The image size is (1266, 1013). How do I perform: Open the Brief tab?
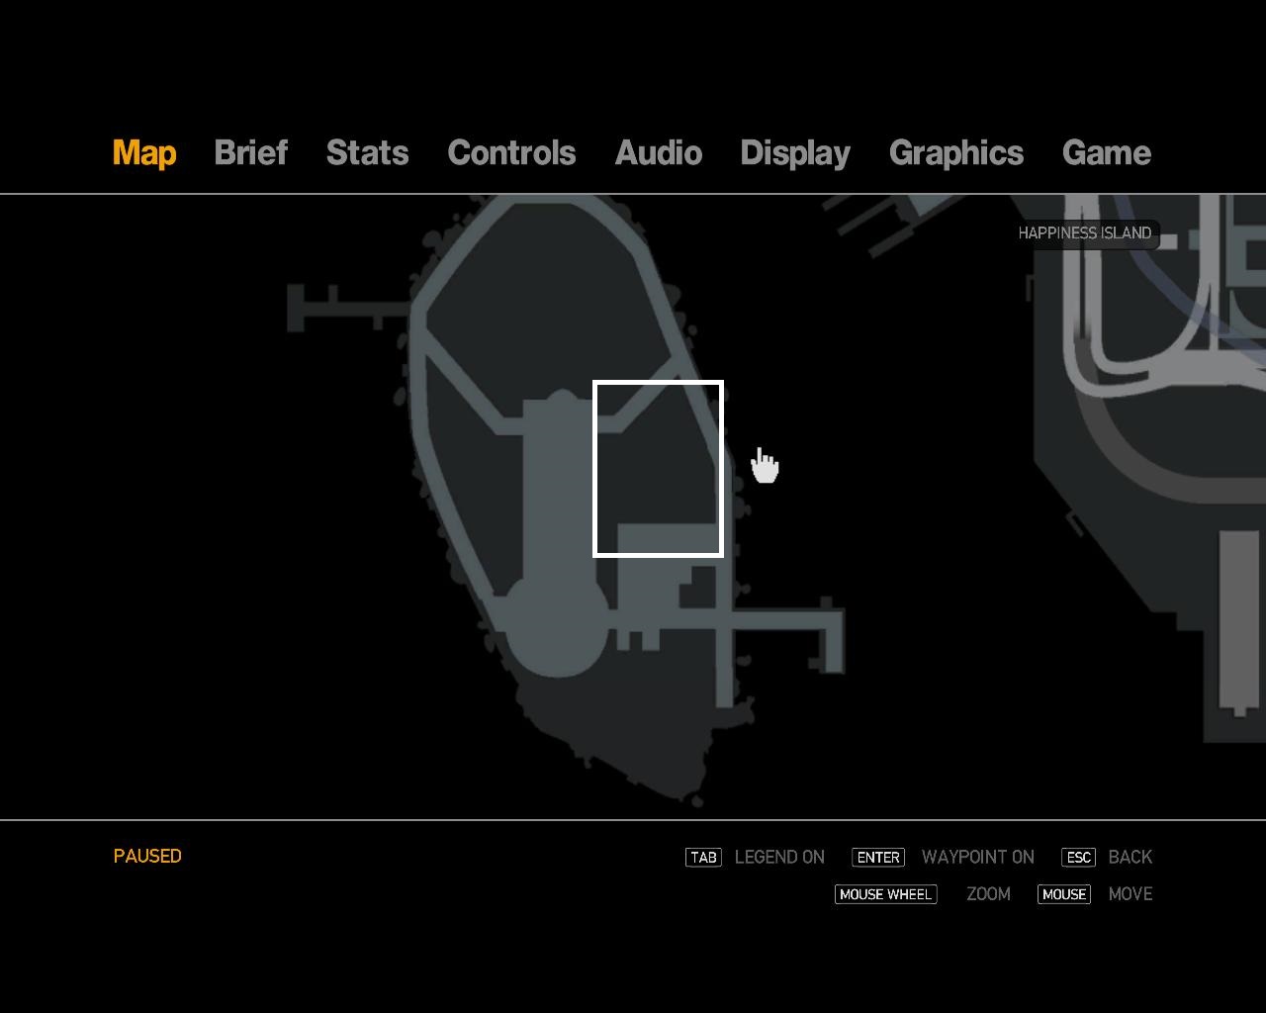(x=250, y=152)
